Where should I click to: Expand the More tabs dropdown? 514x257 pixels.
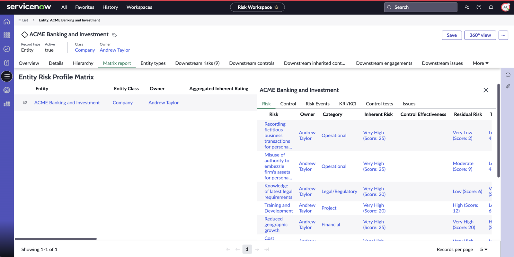[481, 63]
